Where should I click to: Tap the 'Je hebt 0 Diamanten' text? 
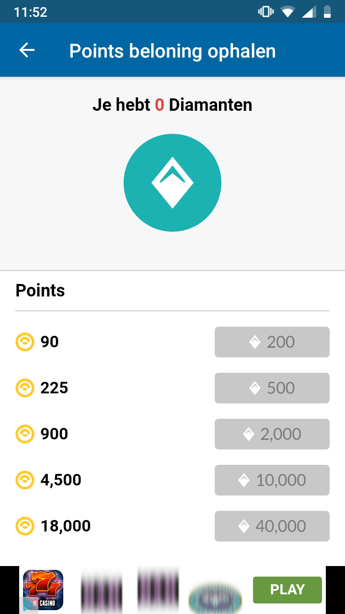coord(172,105)
